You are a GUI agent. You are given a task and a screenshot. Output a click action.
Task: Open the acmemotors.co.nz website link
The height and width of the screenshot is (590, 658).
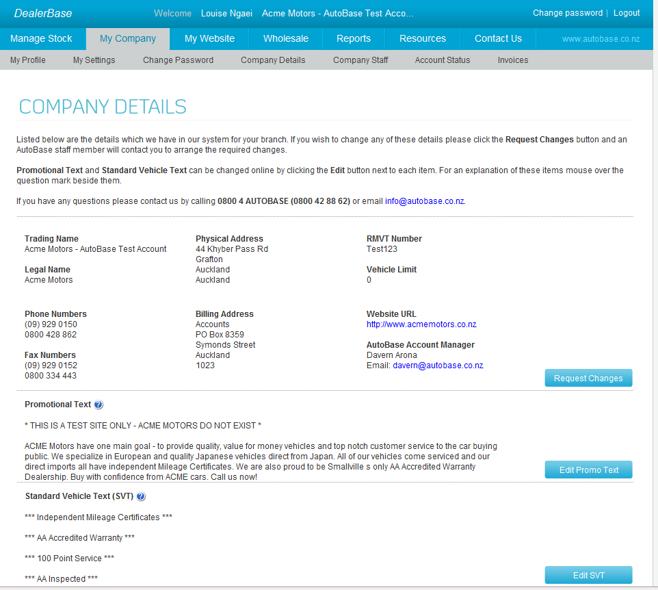click(421, 324)
